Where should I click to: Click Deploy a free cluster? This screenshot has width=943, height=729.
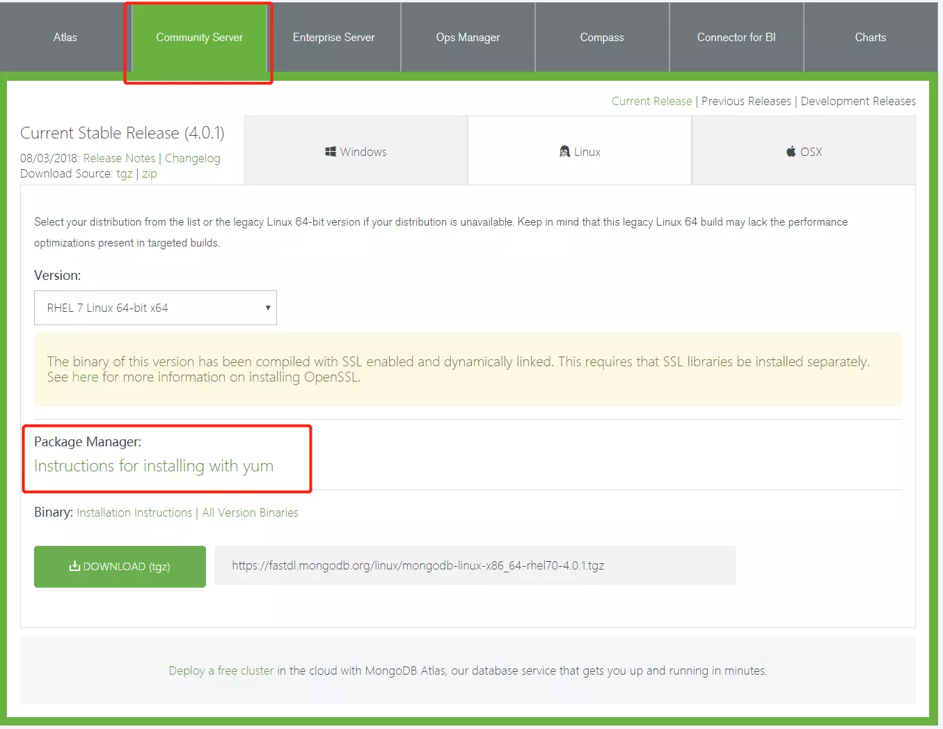[x=220, y=671]
